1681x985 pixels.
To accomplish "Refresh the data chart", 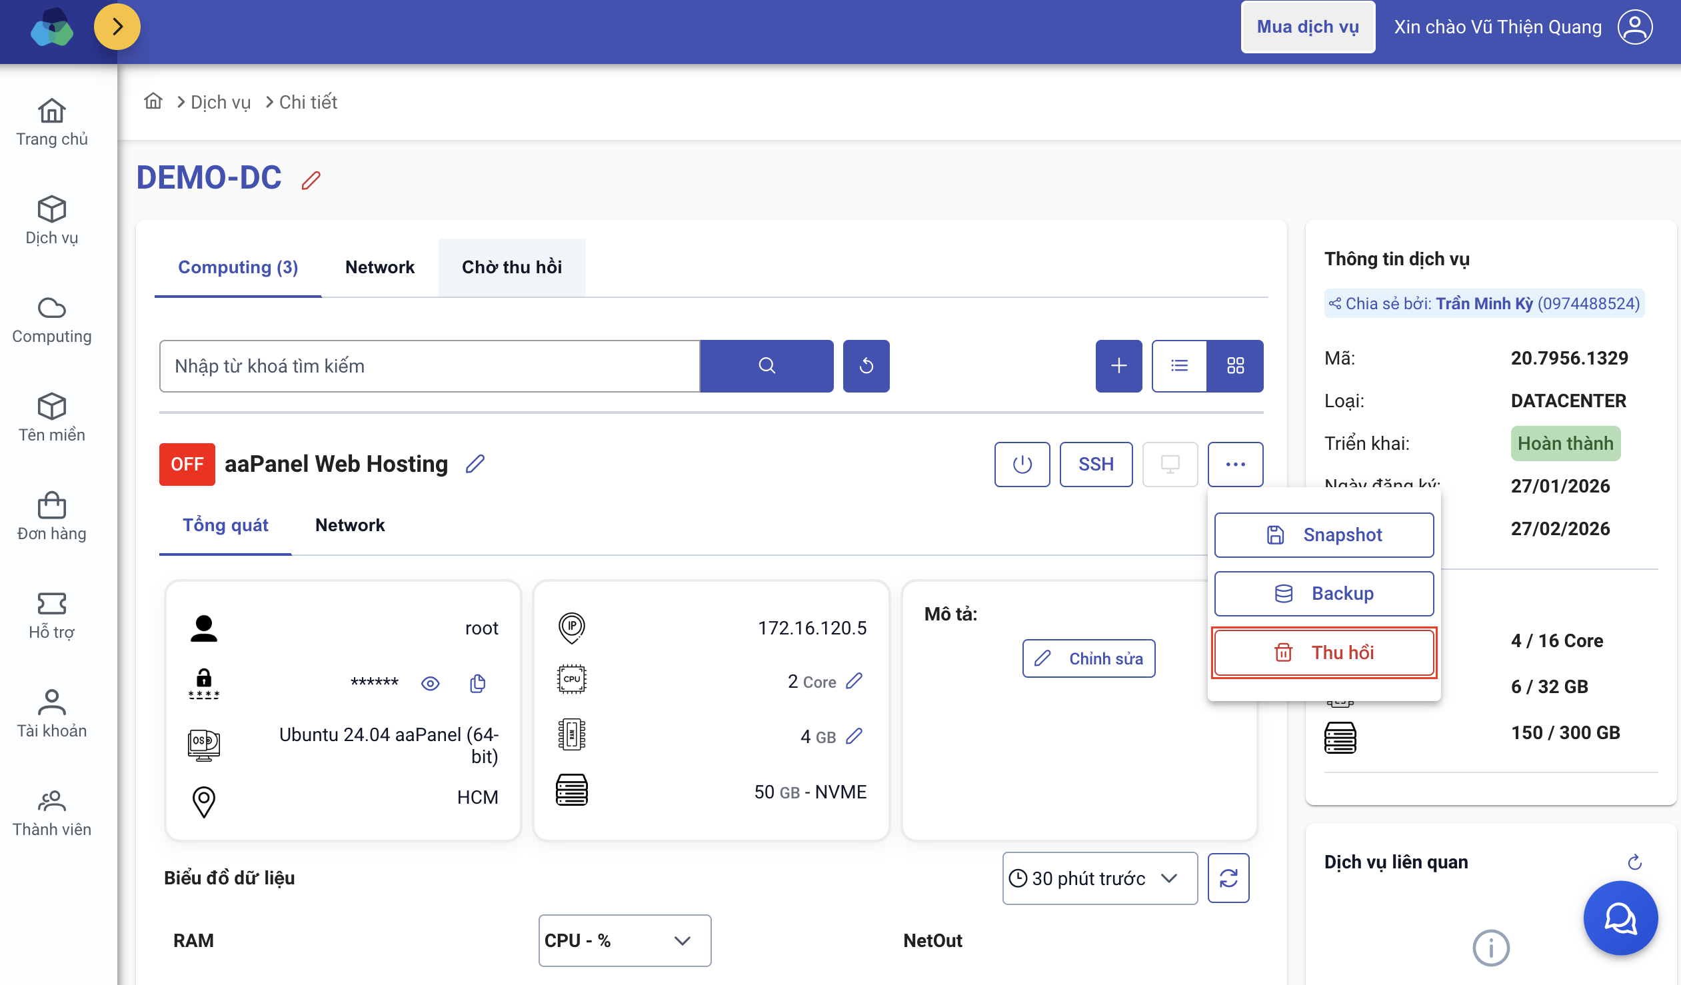I will click(x=1228, y=878).
